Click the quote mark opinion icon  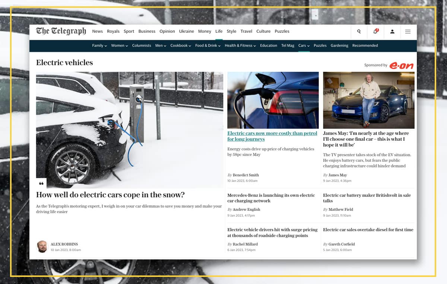tap(41, 184)
